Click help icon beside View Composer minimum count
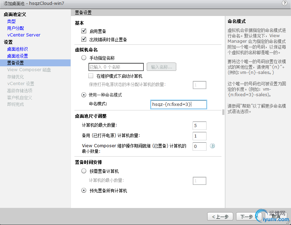This screenshot has width=291, height=225. click(x=212, y=146)
